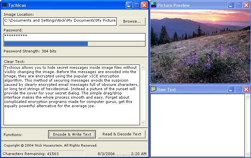
Task: Click the 'Functions:' label
Action: 13,135
